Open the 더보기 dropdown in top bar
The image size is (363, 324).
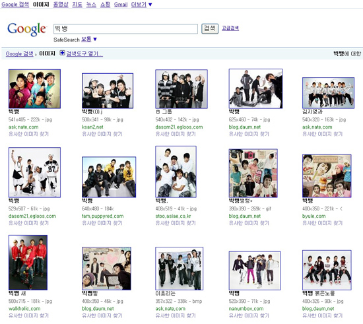[141, 5]
